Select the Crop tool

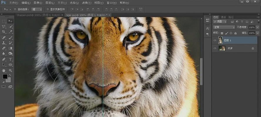click(x=4, y=32)
